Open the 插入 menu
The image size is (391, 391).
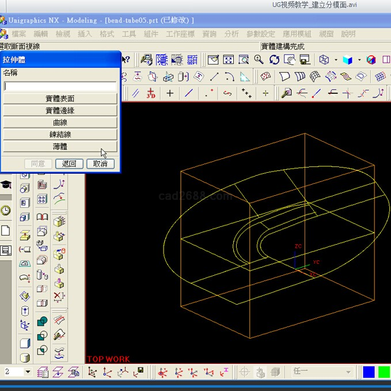(x=85, y=34)
